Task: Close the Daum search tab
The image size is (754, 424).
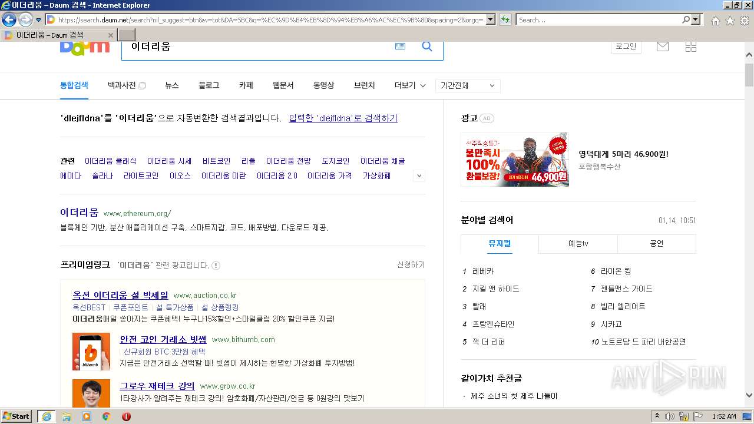Action: 110,35
